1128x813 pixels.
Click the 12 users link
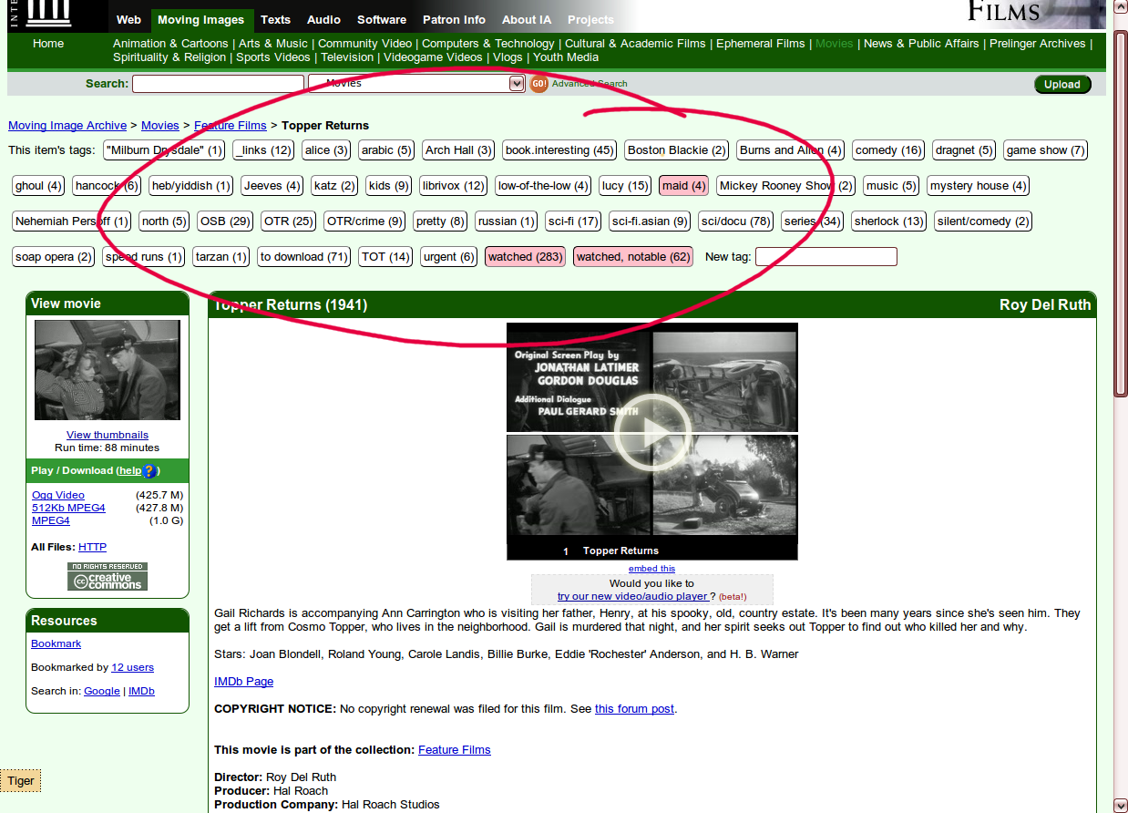coord(132,667)
